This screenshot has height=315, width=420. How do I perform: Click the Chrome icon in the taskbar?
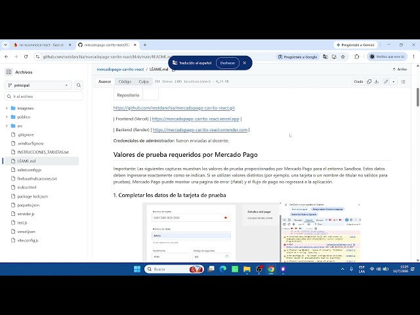(x=271, y=269)
